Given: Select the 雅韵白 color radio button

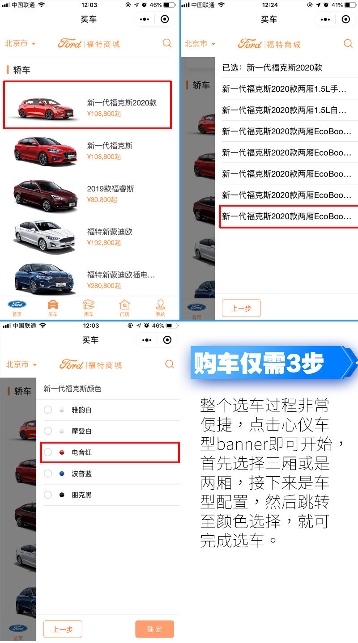Looking at the screenshot, I should (48, 410).
